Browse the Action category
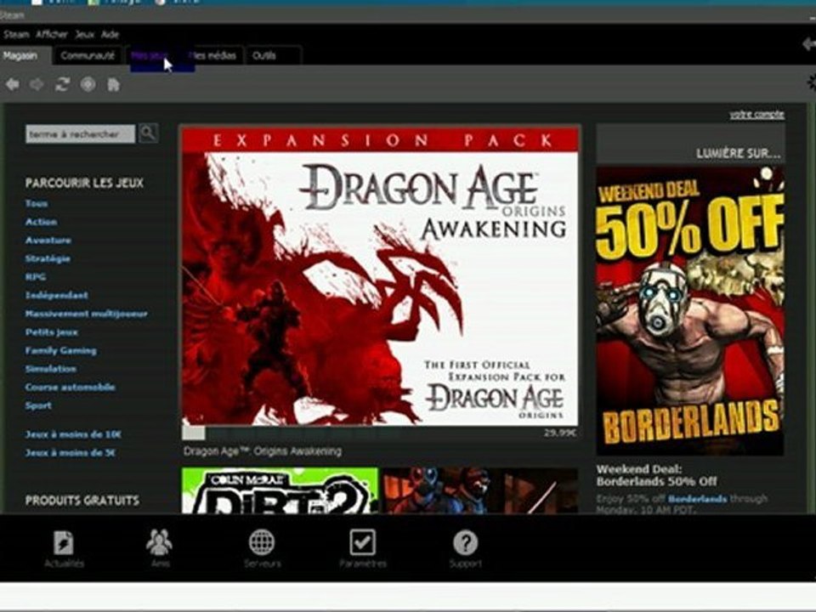The image size is (816, 612). (41, 222)
